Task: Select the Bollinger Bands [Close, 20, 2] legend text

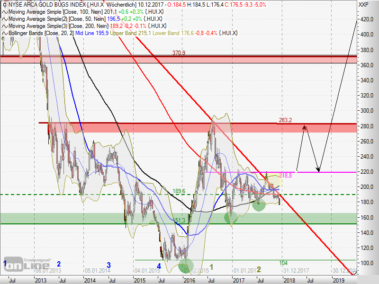Action: tap(37, 33)
